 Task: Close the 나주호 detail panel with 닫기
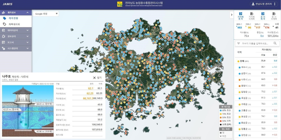coord(97,78)
